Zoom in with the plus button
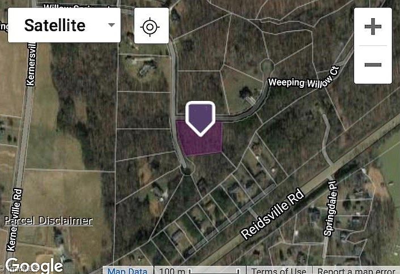The height and width of the screenshot is (274, 400). 373,27
